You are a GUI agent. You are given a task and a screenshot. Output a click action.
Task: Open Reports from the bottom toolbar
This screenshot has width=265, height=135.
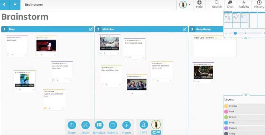[113, 128]
